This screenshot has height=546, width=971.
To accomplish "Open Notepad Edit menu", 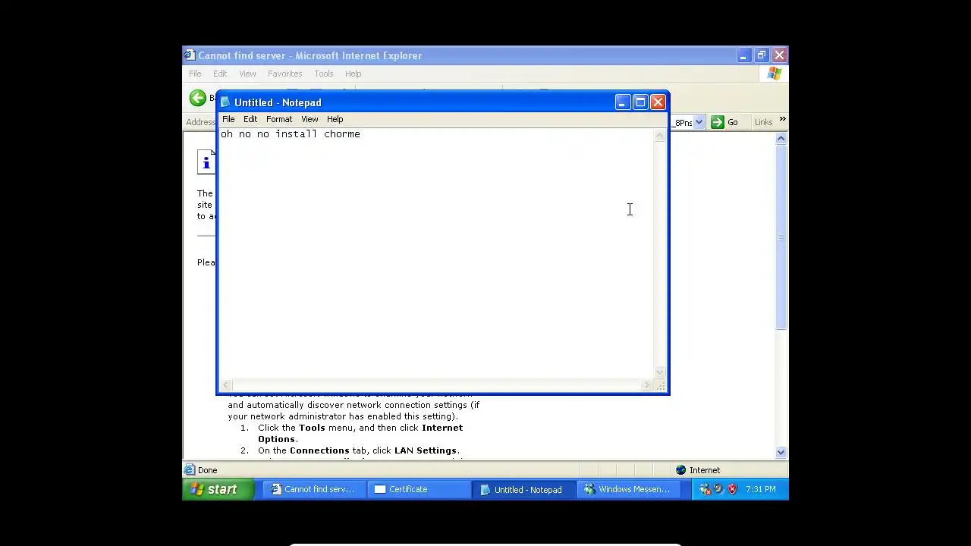I will [x=250, y=119].
